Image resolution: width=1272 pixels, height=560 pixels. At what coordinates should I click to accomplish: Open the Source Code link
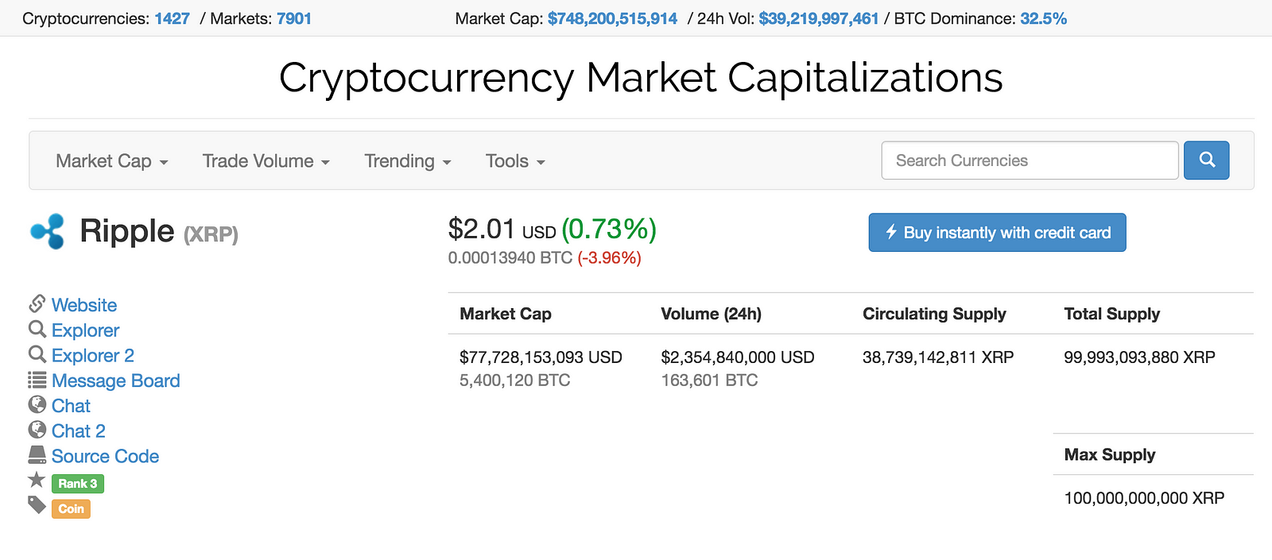click(x=105, y=456)
